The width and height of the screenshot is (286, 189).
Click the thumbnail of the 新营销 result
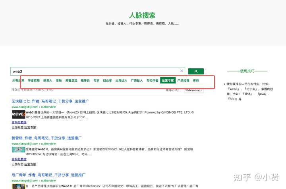(x=18, y=150)
